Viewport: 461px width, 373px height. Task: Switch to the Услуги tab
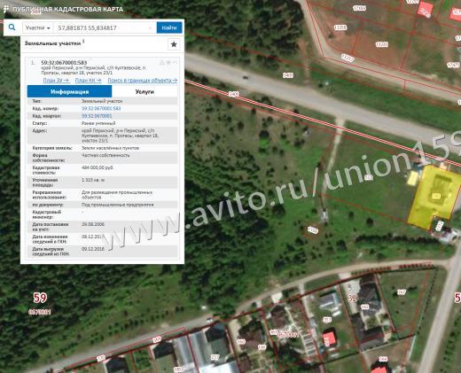145,91
